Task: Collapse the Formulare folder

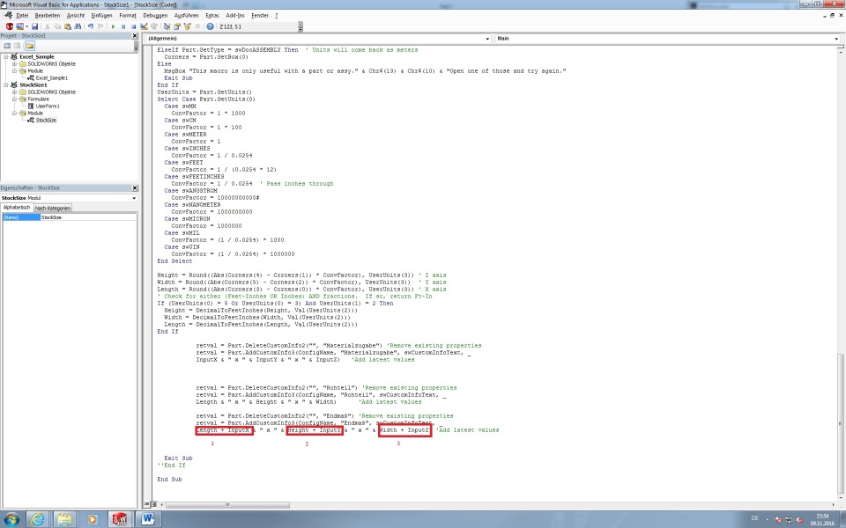Action: coord(15,99)
